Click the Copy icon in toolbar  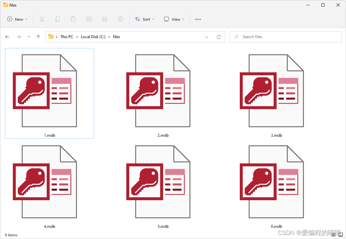pos(57,19)
